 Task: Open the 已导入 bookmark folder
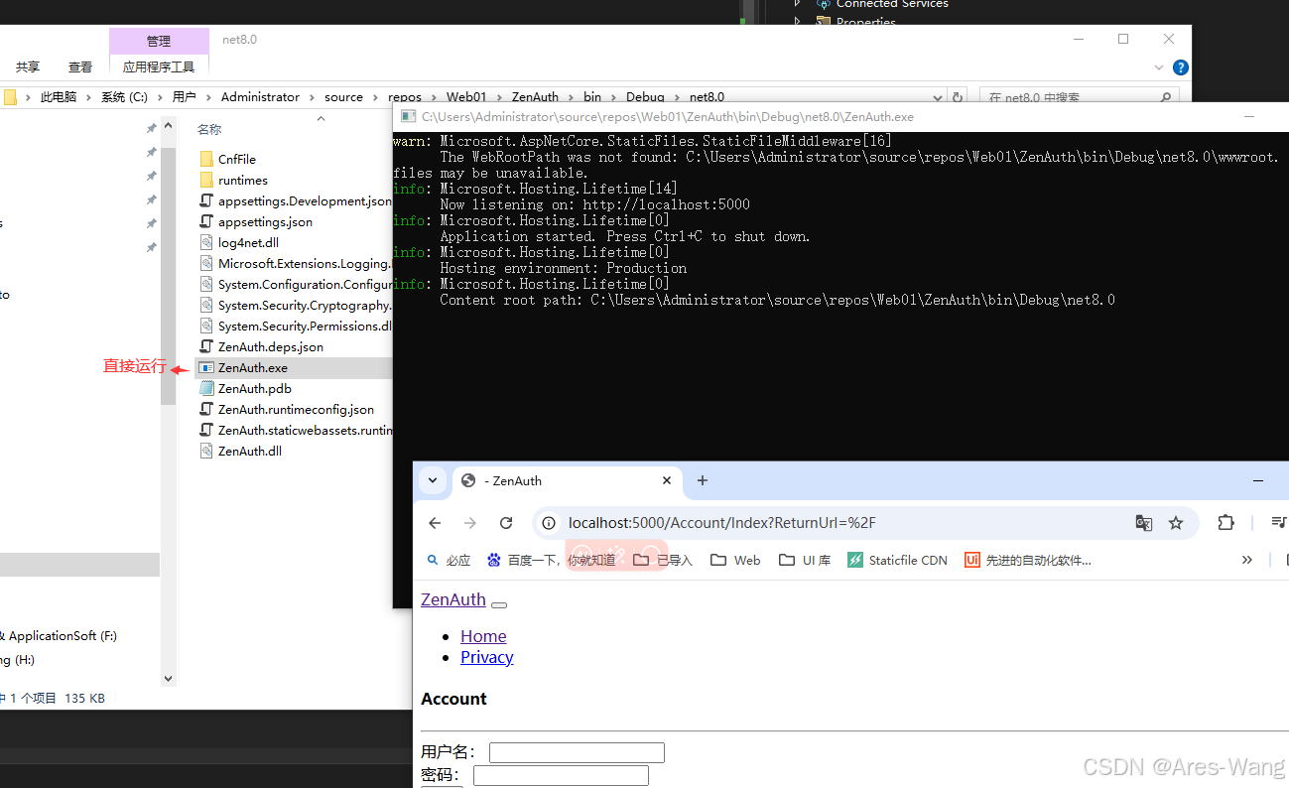(663, 560)
